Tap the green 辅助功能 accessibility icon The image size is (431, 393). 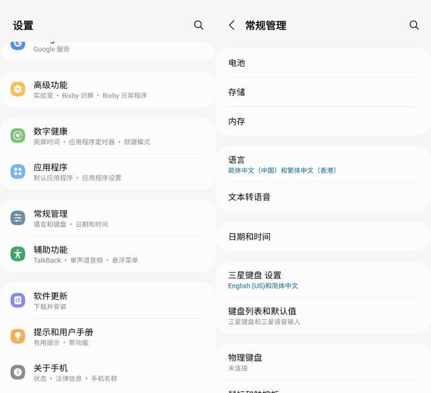pyautogui.click(x=18, y=254)
